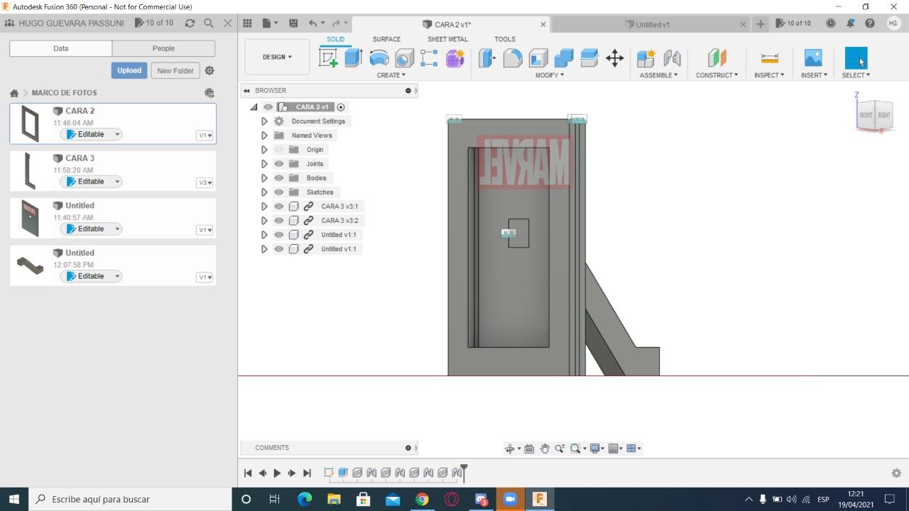Screen dimensions: 909x511
Task: Expand Document Settings in browser
Action: click(x=264, y=121)
